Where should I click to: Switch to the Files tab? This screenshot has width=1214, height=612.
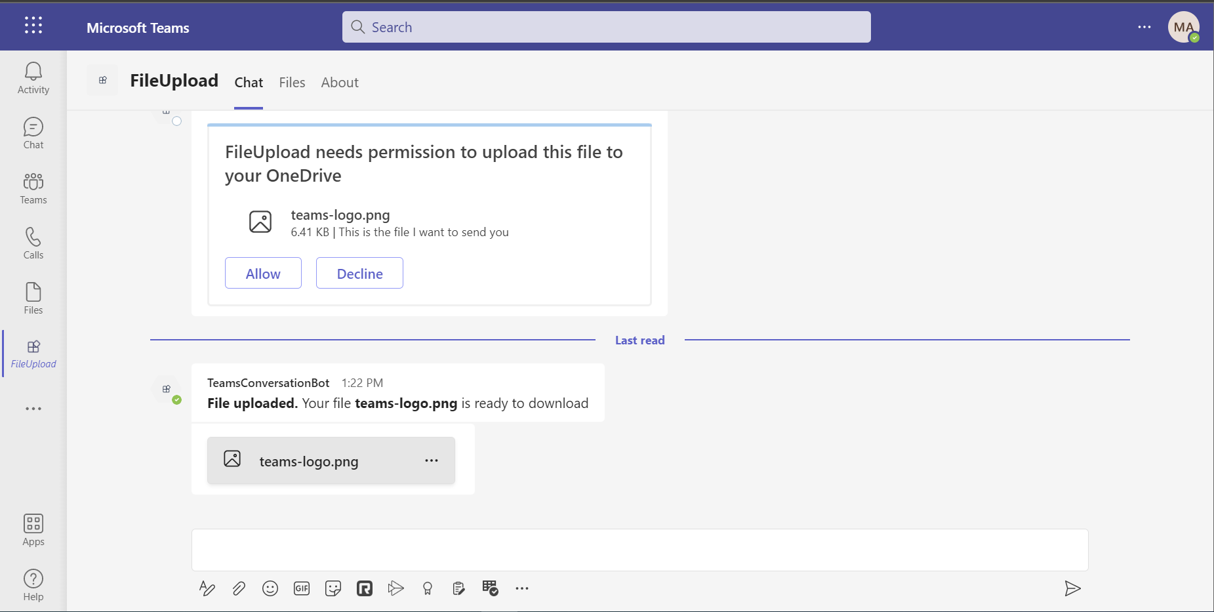click(x=292, y=83)
